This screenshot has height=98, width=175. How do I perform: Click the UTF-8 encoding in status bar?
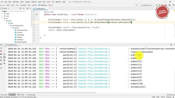click(x=163, y=97)
